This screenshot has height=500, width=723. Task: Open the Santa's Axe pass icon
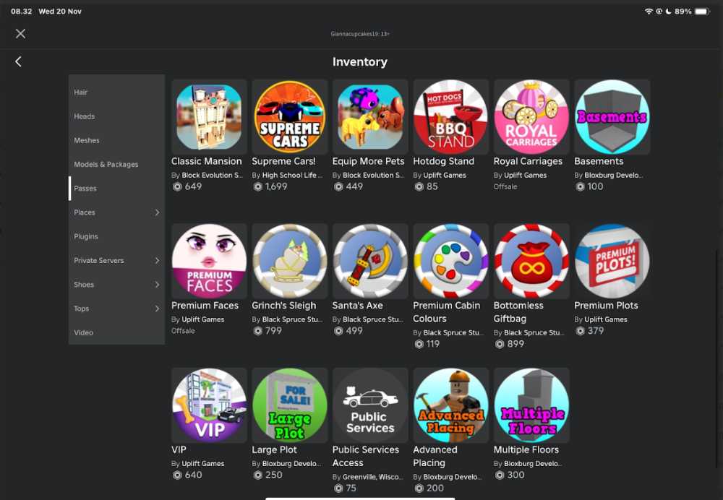click(370, 262)
